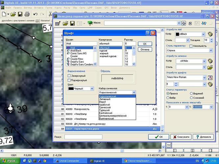The image size is (219, 164).
Task: Click the New file icon in Digitals toolbar
Action: point(4,14)
